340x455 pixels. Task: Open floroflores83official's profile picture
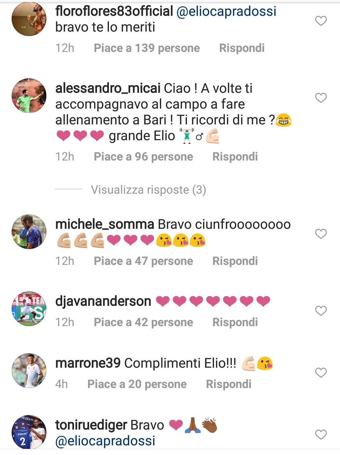[x=29, y=19]
